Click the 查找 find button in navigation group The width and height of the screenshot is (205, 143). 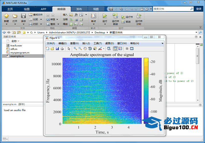pyautogui.click(x=51, y=24)
